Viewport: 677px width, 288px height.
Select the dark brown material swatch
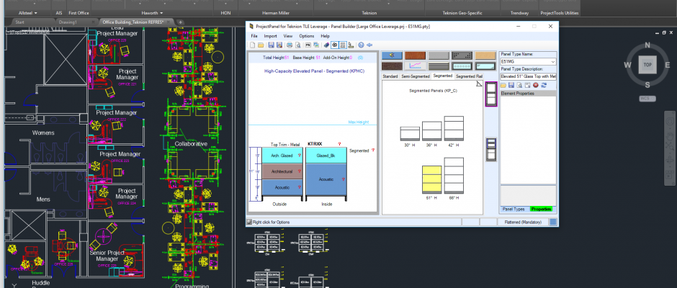(x=392, y=66)
